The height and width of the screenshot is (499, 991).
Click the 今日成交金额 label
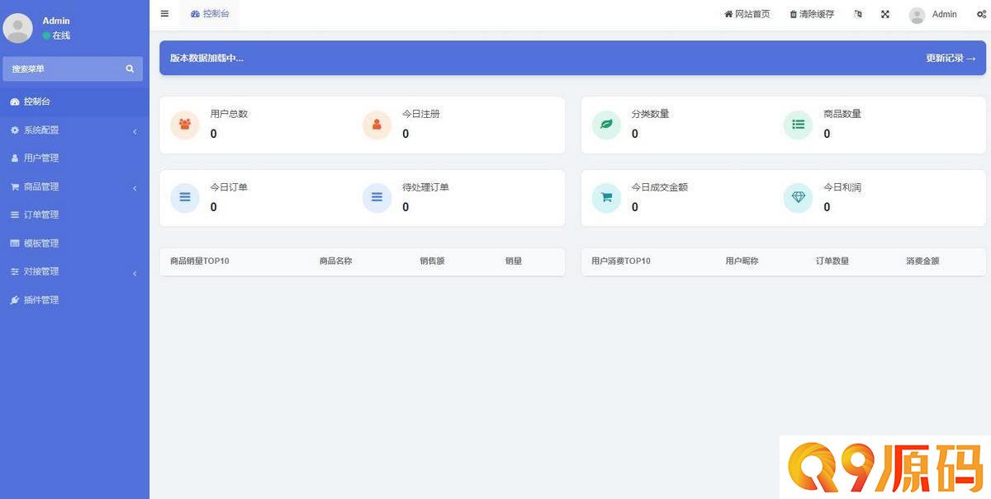coord(660,187)
